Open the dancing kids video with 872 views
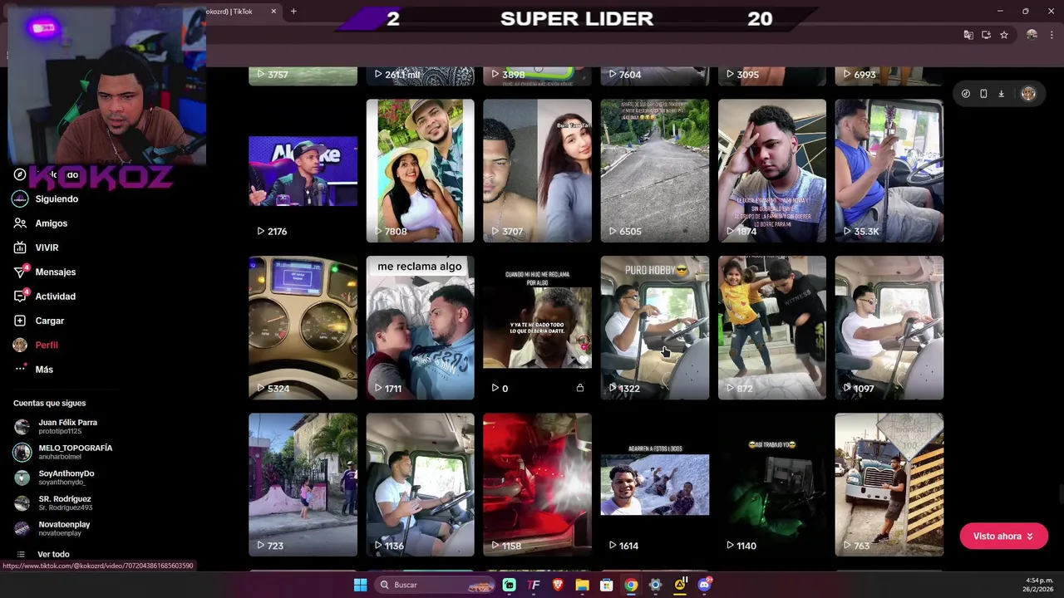This screenshot has width=1064, height=598. tap(771, 328)
